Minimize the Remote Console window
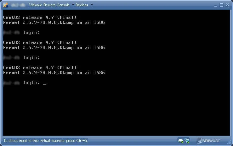 pyautogui.click(x=215, y=5)
